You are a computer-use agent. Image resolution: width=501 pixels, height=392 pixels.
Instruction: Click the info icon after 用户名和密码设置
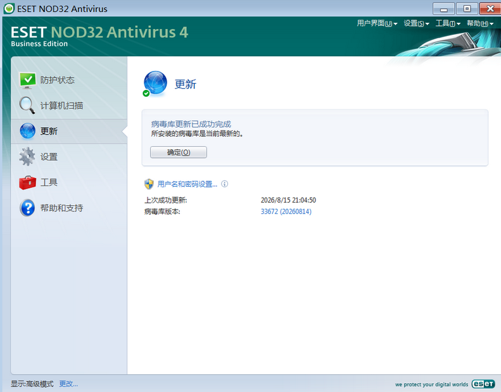(x=225, y=184)
